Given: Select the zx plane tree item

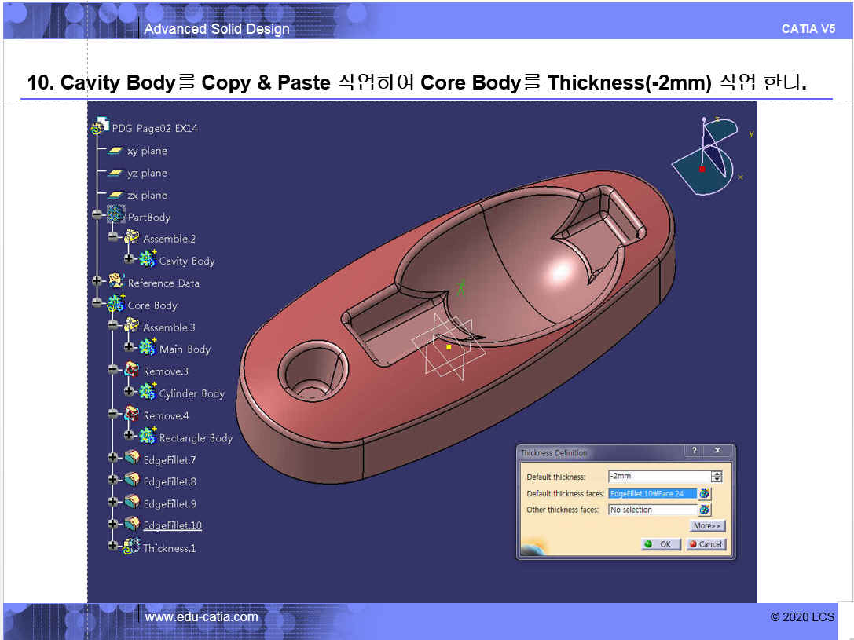Looking at the screenshot, I should tap(147, 195).
